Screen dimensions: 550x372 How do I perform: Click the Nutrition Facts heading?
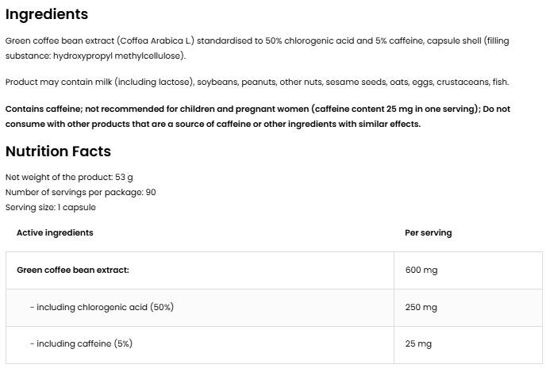58,151
